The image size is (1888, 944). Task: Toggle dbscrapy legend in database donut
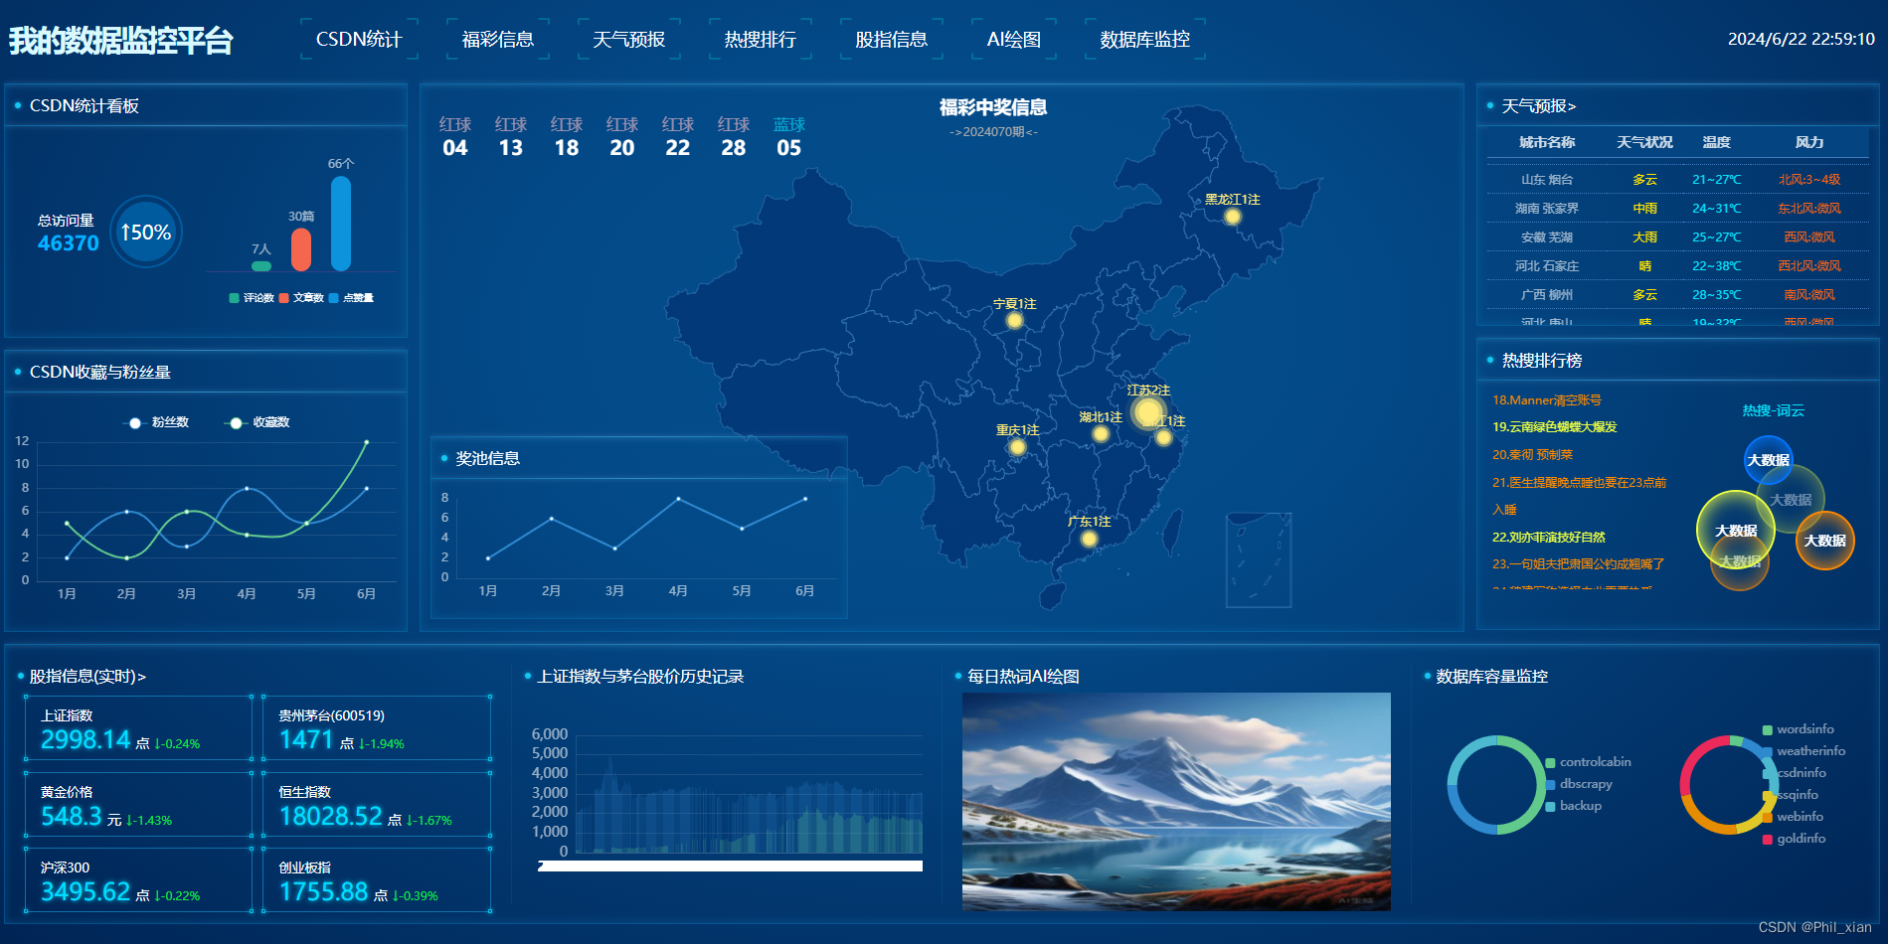pyautogui.click(x=1579, y=784)
